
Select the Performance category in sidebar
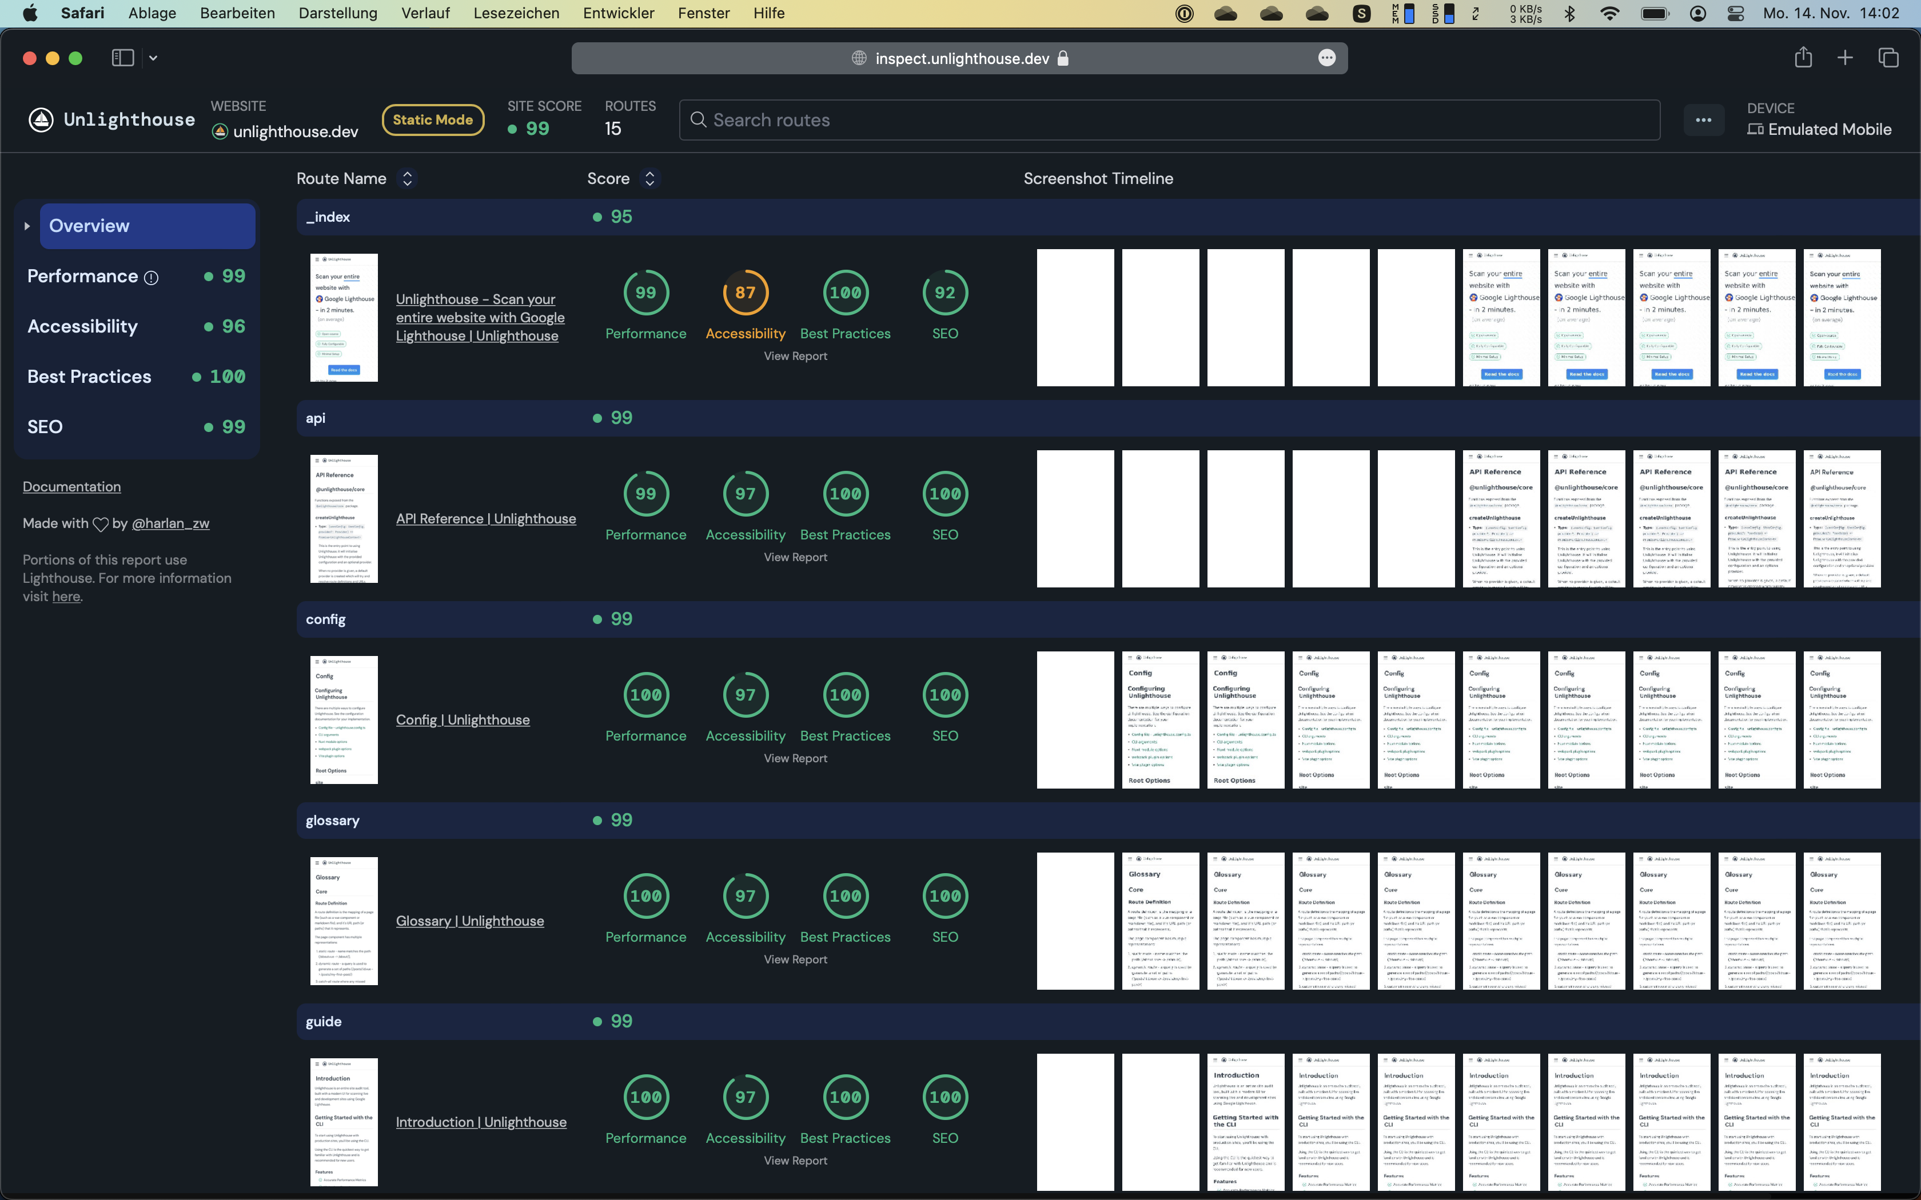pos(137,276)
